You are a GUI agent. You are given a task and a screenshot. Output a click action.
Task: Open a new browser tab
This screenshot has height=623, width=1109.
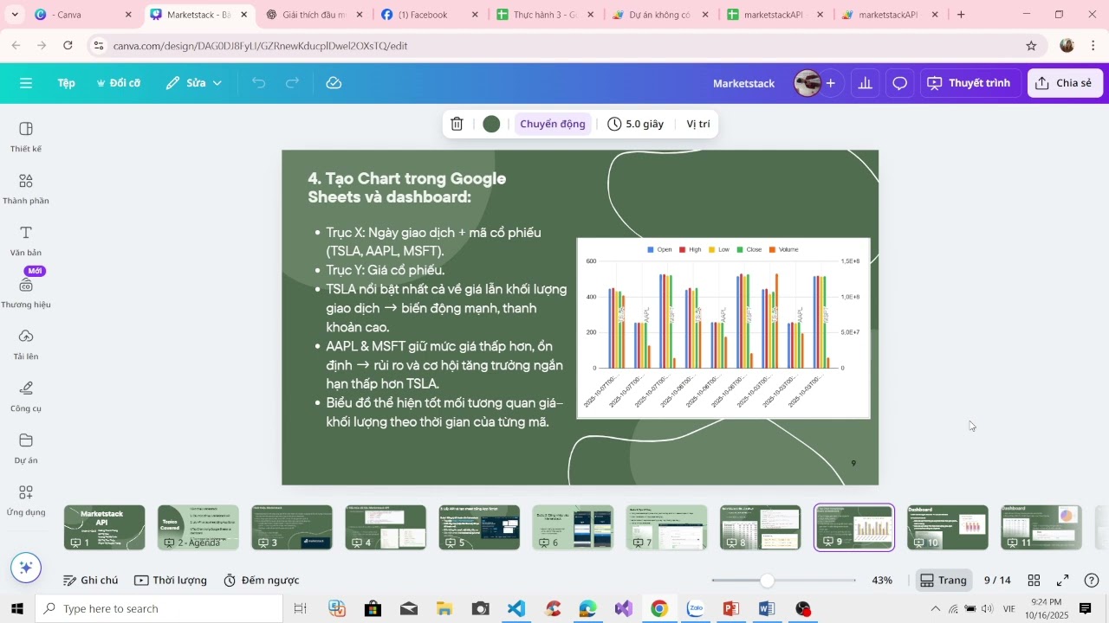click(x=961, y=15)
